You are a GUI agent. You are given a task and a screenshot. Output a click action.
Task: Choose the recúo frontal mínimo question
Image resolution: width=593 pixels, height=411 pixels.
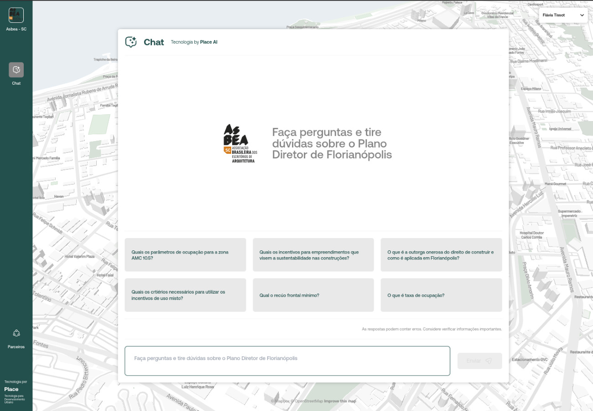[313, 295]
